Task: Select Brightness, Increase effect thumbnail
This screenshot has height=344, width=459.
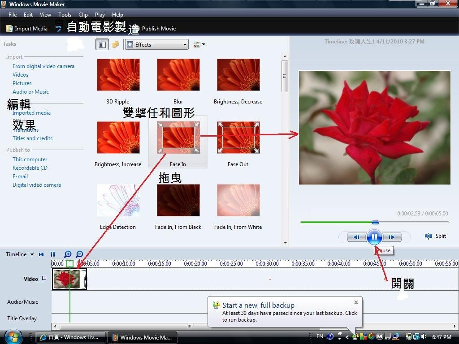Action: click(118, 138)
